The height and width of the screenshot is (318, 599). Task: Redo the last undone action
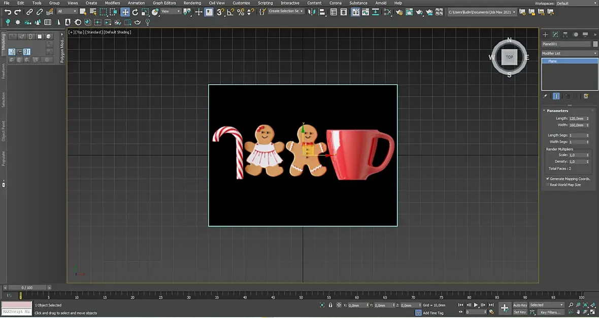[18, 12]
